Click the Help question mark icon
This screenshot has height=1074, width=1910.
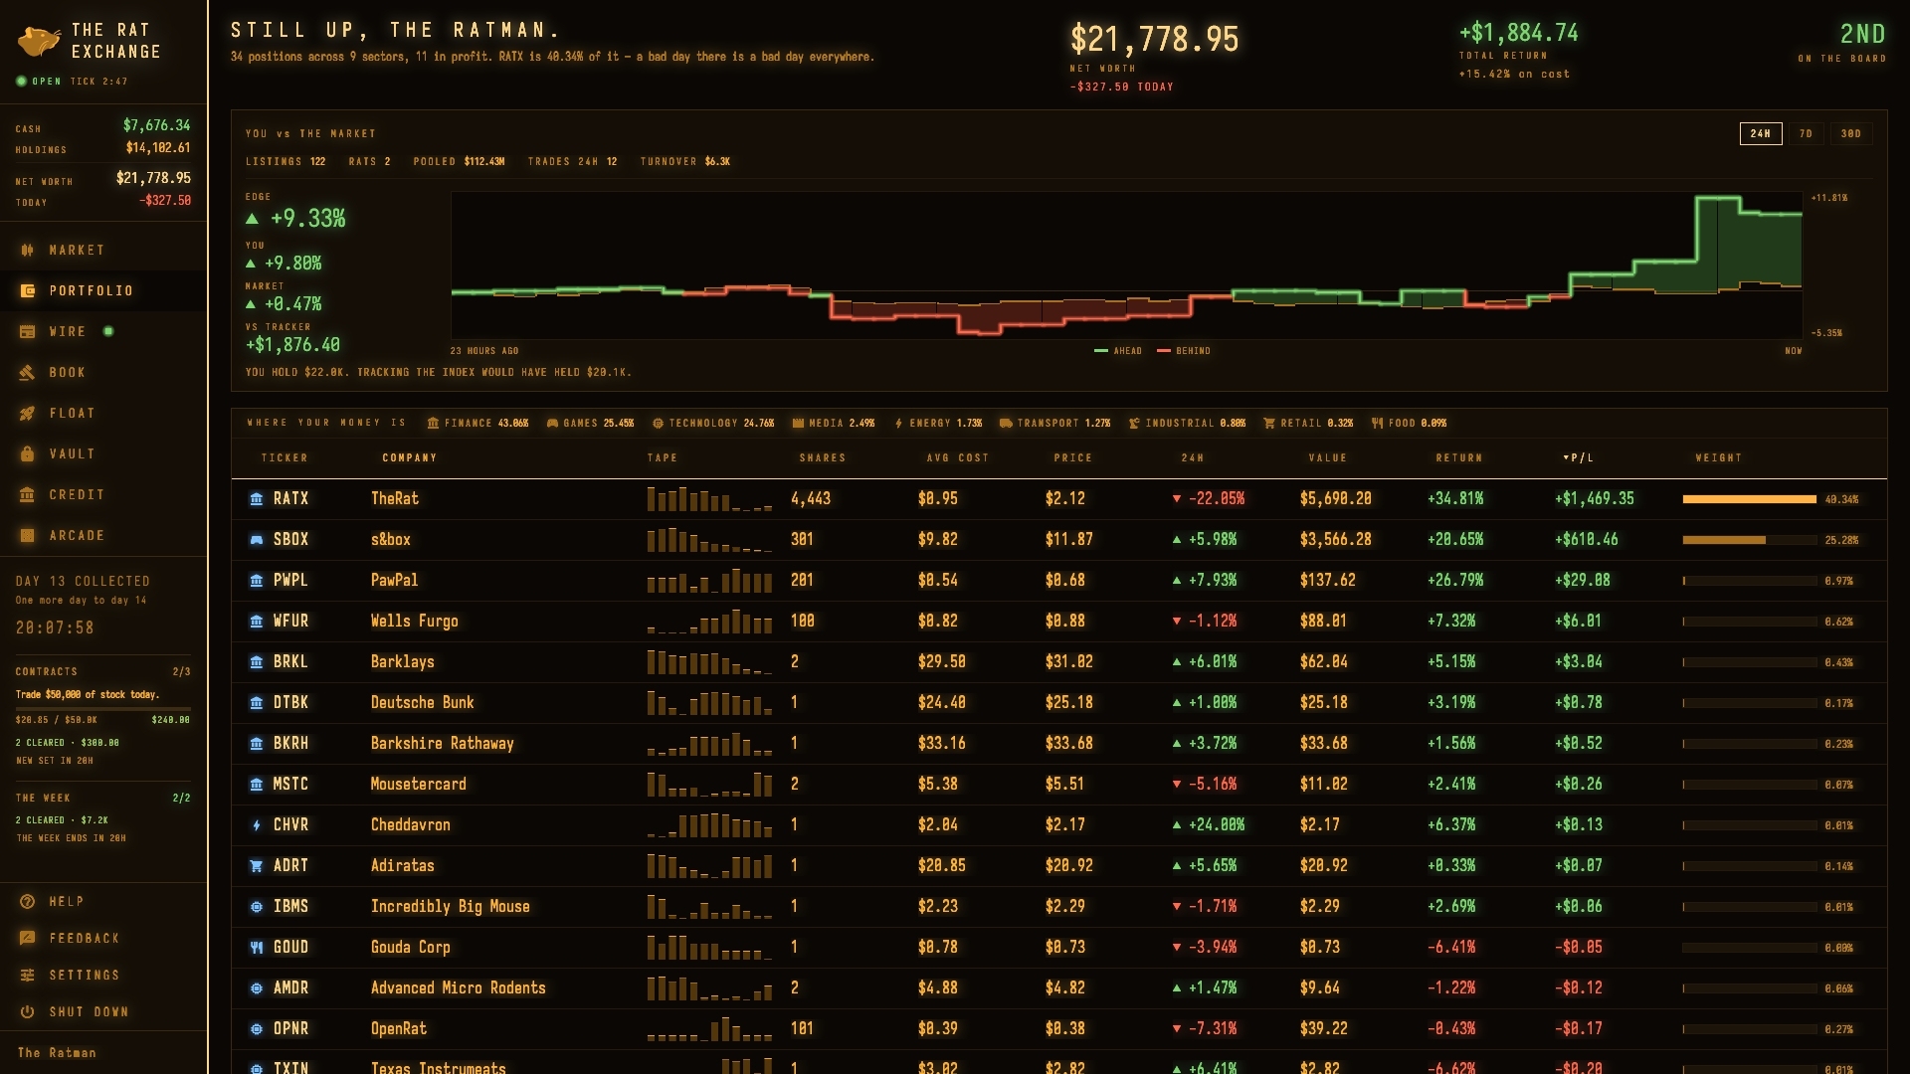click(x=28, y=901)
